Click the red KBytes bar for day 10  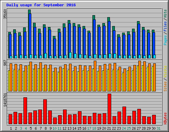coord(55,121)
